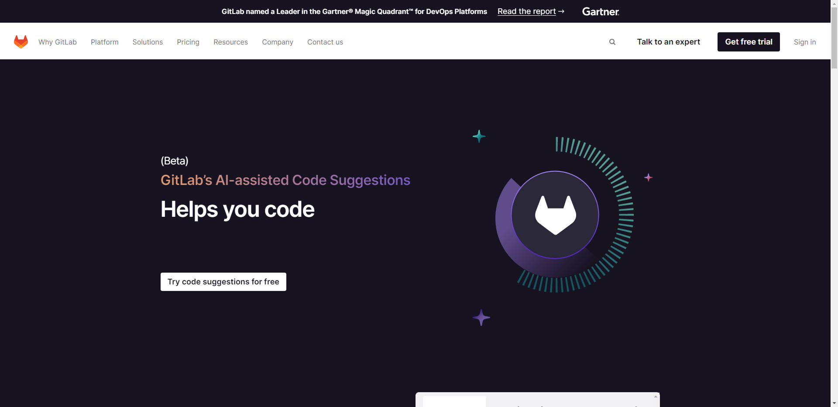Click the heading GitLab's AI-assisted Code Suggestions
The image size is (838, 407).
pos(285,180)
